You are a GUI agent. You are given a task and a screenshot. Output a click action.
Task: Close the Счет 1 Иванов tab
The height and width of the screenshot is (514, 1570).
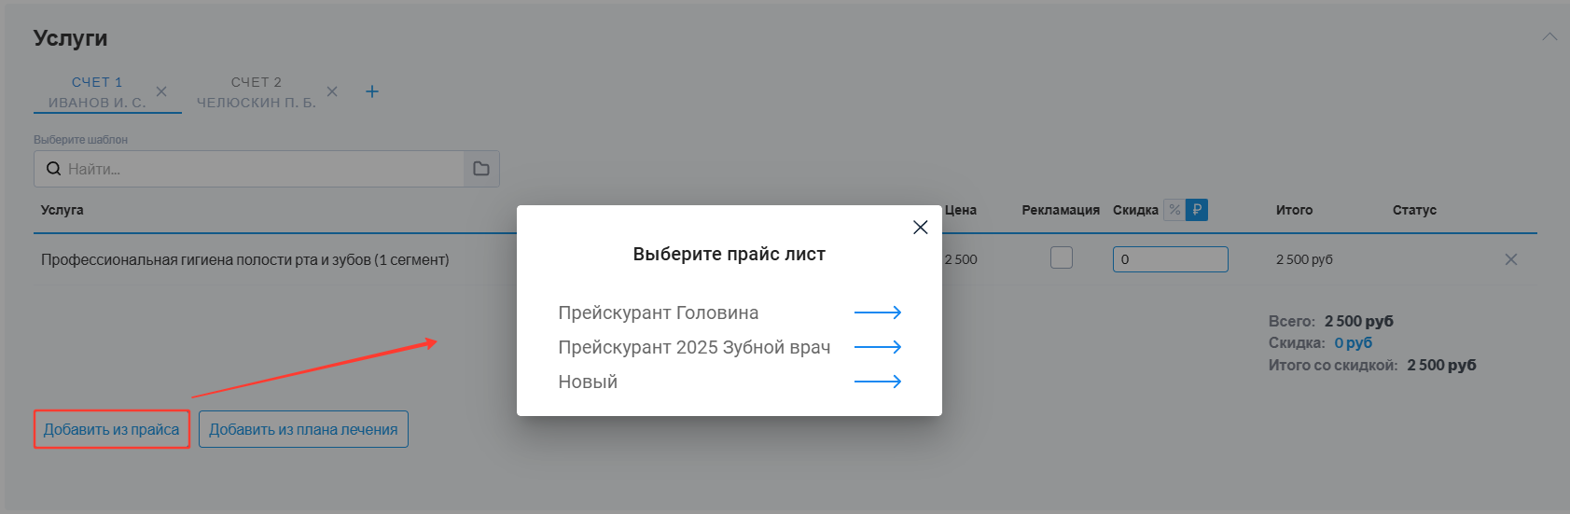pos(161,91)
